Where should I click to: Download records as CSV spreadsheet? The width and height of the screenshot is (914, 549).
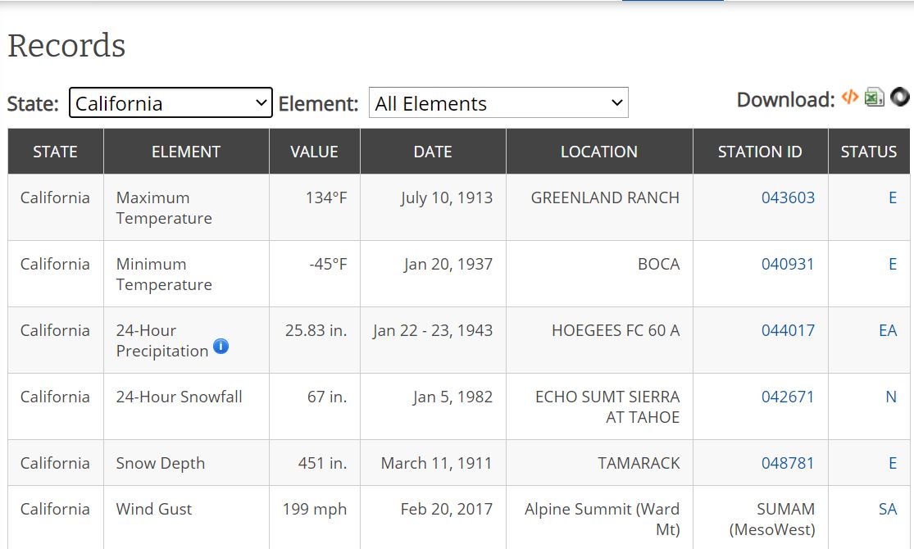pyautogui.click(x=875, y=98)
